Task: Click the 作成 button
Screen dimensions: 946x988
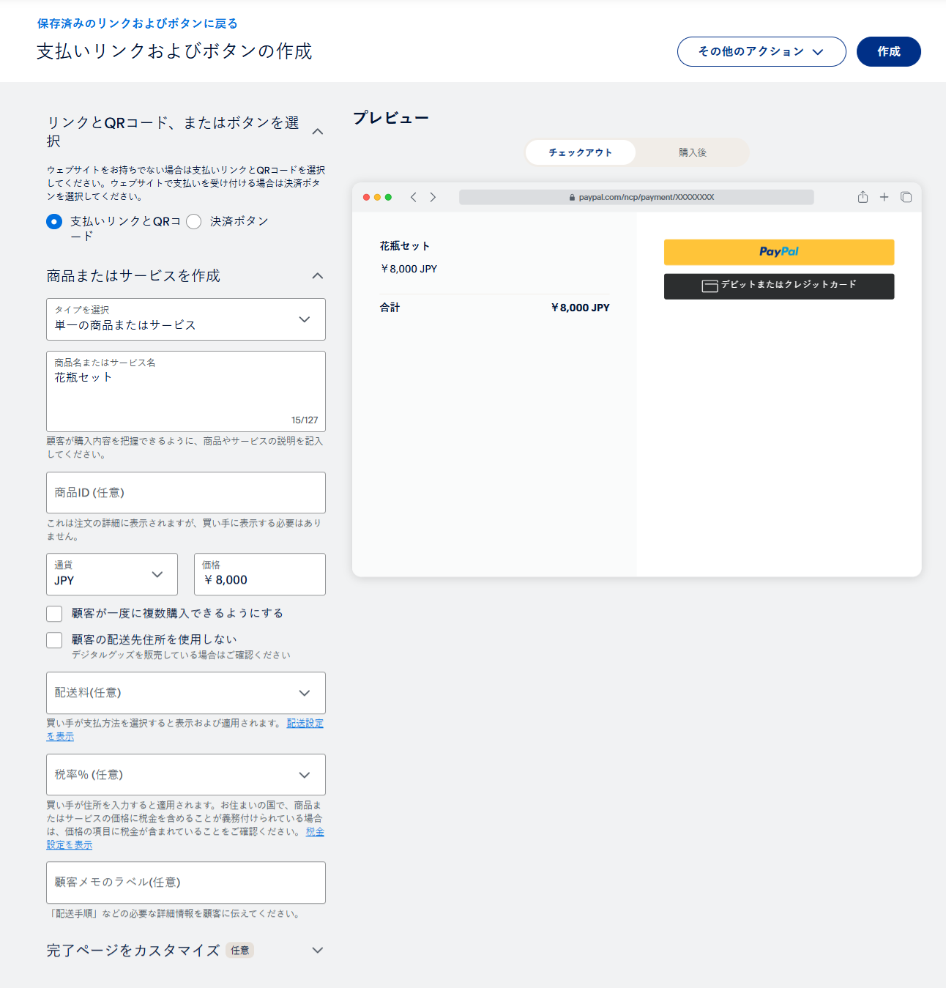Action: point(889,52)
